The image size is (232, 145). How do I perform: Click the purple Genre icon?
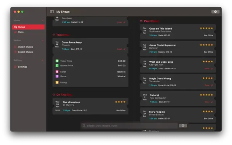tap(57, 76)
